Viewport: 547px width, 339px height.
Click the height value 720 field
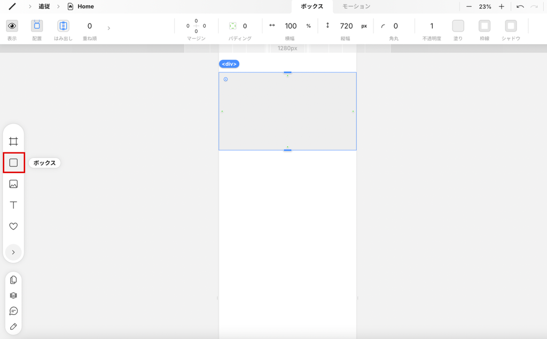(x=346, y=26)
